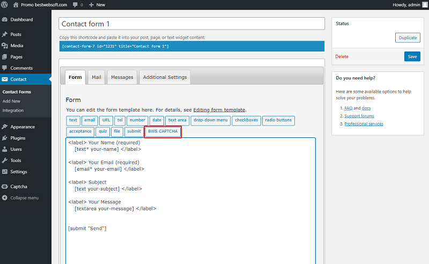Switch to the Mail tab
Screen dimensions: 429x264
point(97,77)
